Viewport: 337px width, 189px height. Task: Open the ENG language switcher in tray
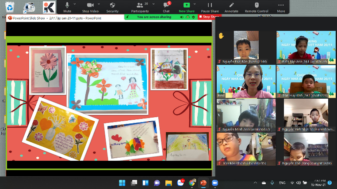(282, 182)
